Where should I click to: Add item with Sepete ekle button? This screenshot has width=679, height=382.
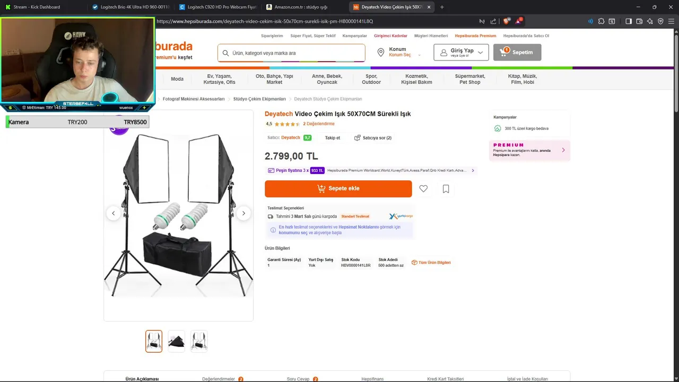coord(338,189)
